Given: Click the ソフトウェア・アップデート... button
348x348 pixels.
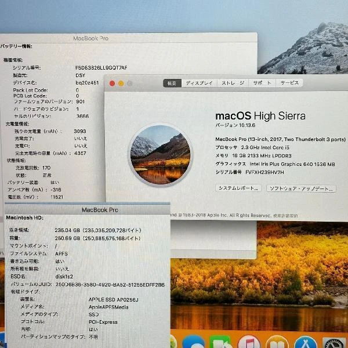Looking at the screenshot, I should pyautogui.click(x=301, y=188).
